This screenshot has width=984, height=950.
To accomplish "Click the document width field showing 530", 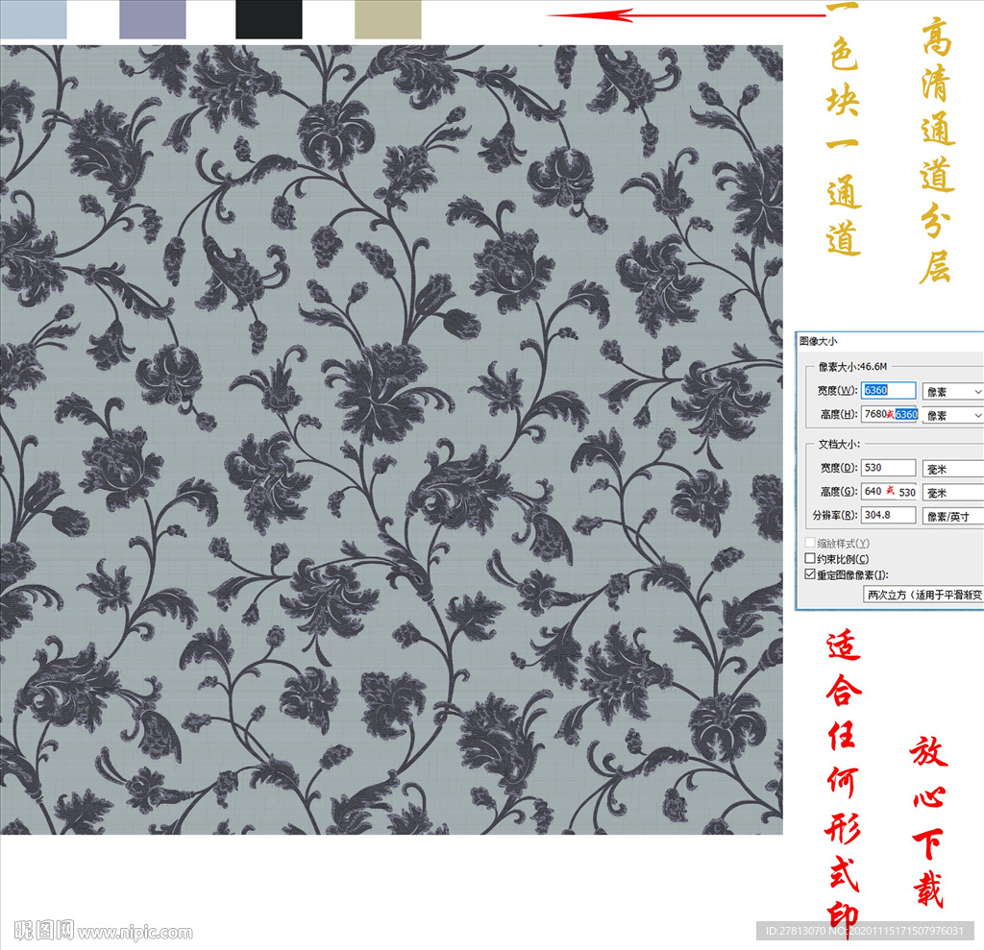I will [888, 468].
